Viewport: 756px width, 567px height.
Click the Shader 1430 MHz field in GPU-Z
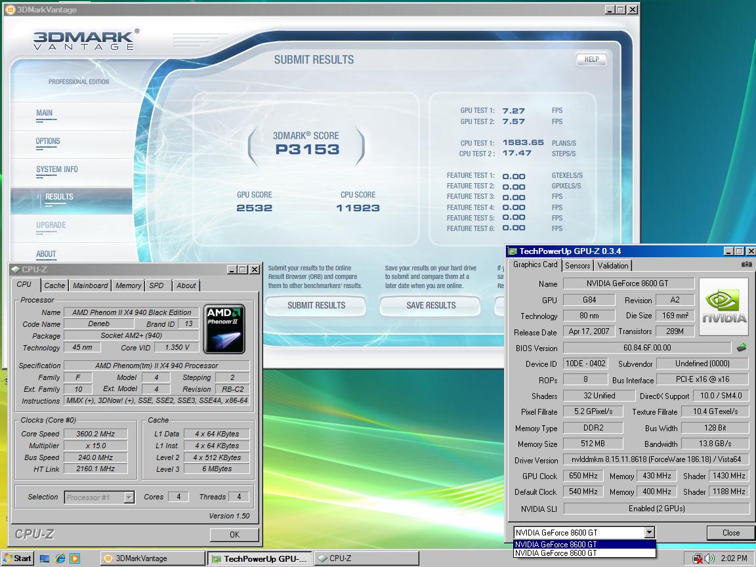click(x=728, y=476)
